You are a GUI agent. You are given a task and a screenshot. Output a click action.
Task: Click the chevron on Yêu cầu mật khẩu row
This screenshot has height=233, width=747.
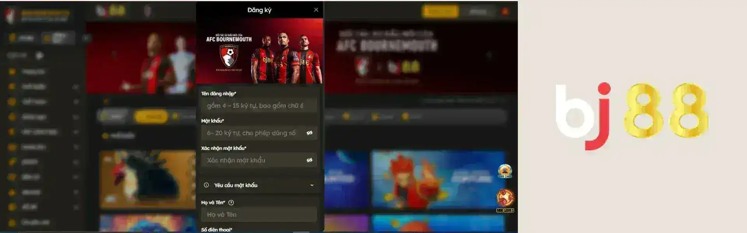coord(312,185)
